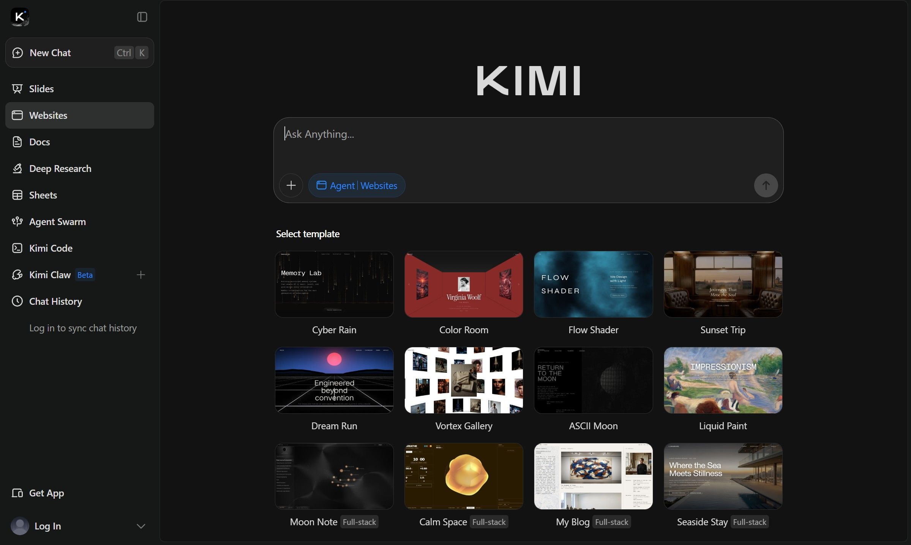Add a new Kimi Claw with plus

tap(141, 275)
